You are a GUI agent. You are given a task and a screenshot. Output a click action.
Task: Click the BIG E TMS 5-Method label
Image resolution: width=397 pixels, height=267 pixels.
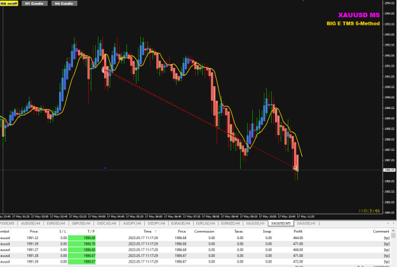[353, 23]
